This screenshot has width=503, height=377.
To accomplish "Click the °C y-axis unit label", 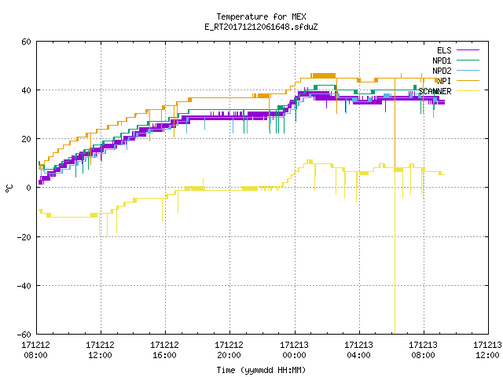I will [9, 188].
